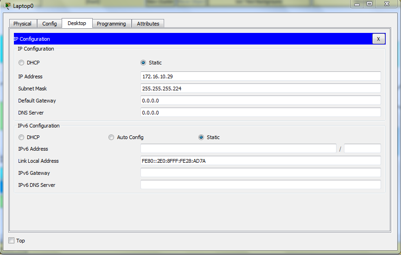Open the Programming tab

[112, 24]
